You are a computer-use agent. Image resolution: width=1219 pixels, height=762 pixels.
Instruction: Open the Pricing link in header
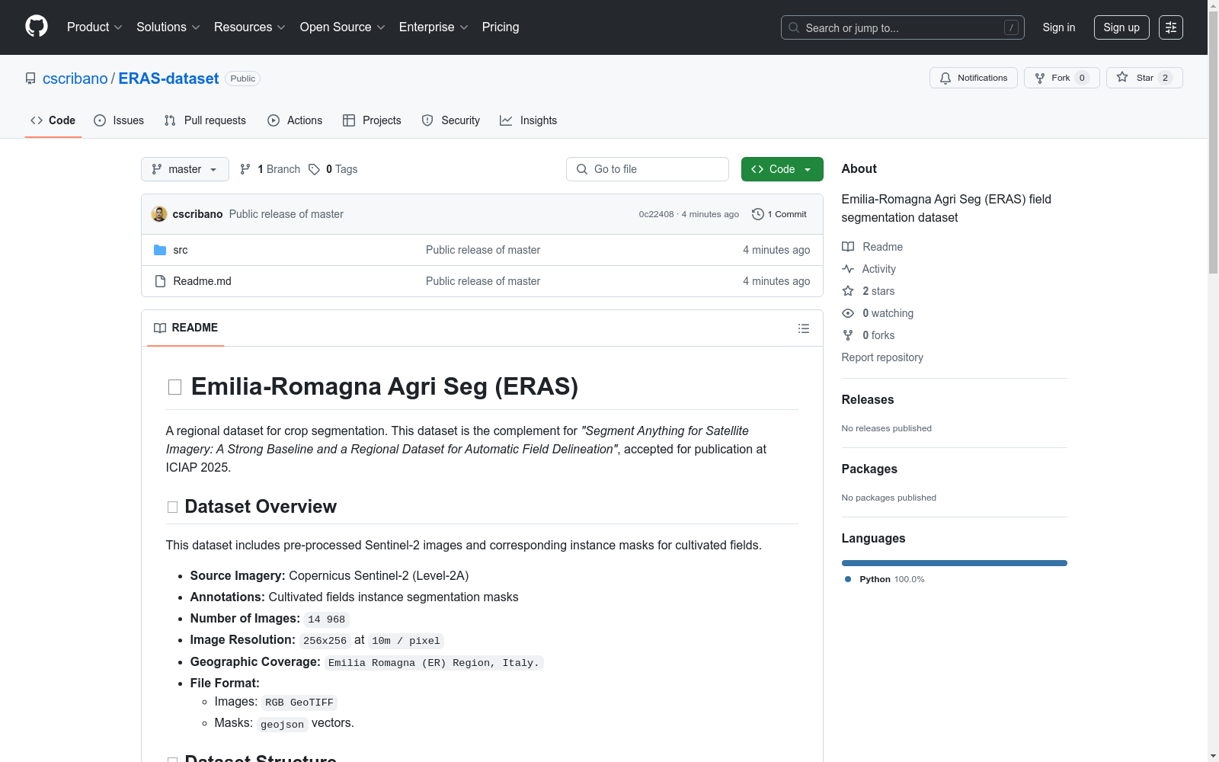[x=501, y=27]
